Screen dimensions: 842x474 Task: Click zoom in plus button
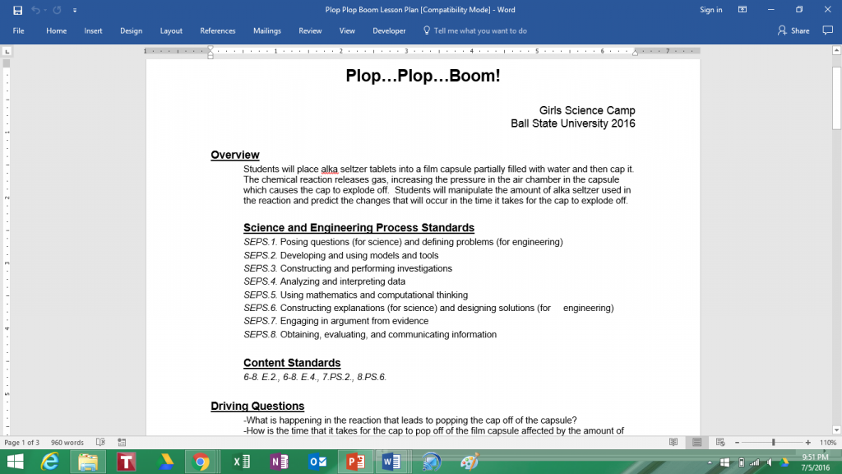tap(808, 443)
